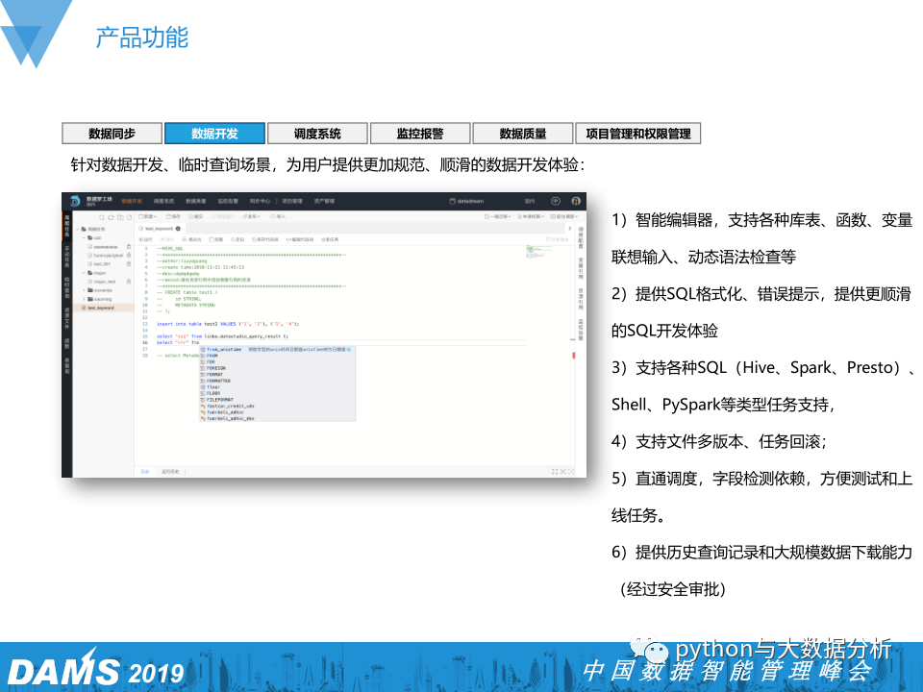Click the refresh icon above the task tree

point(110,217)
